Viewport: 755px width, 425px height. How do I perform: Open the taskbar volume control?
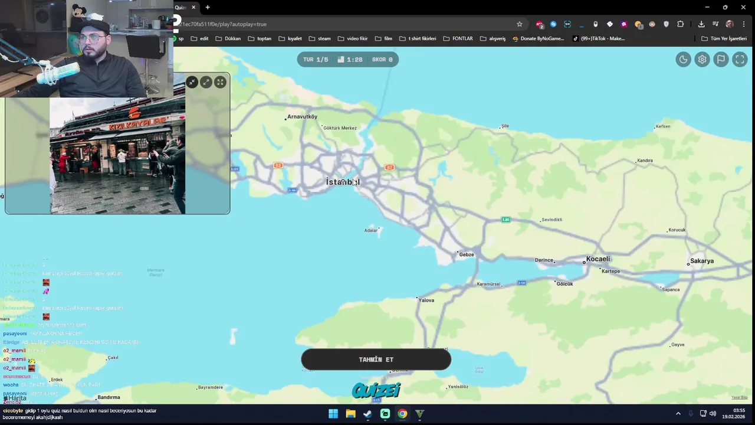coord(713,414)
